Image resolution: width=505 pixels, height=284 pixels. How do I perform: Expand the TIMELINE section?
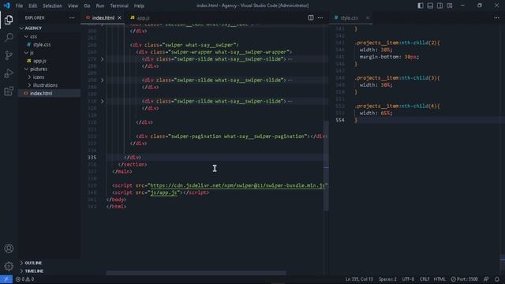tap(34, 271)
